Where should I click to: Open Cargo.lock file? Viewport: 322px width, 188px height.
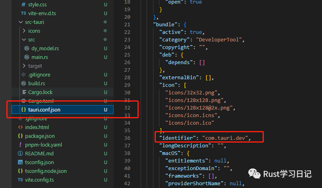click(x=40, y=92)
